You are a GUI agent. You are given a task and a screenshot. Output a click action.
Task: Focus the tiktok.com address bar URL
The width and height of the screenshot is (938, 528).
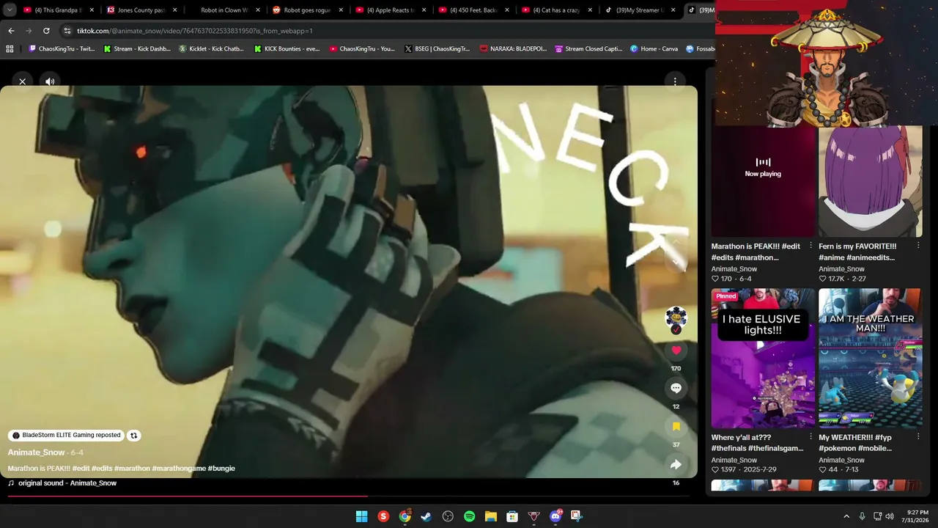tap(195, 31)
